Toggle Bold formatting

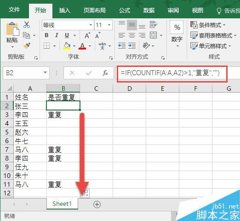tap(46, 35)
